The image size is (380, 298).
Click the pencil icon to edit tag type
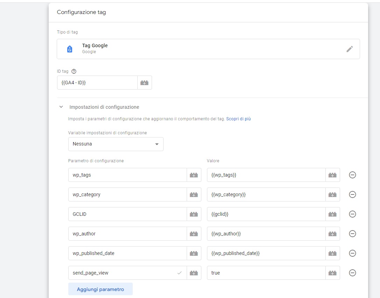[x=350, y=49]
